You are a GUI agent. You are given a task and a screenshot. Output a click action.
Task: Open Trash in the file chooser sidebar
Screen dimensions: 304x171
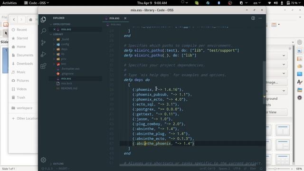(x=21, y=97)
